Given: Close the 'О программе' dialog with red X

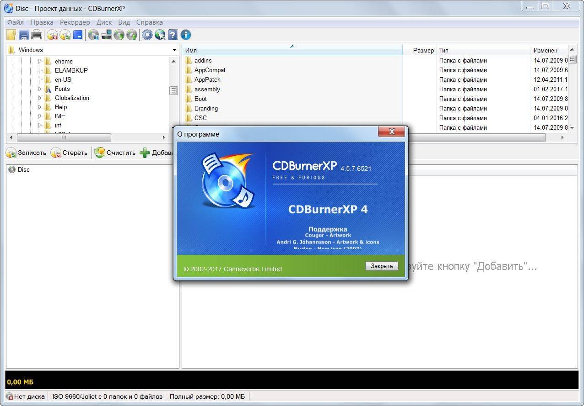Looking at the screenshot, I should pos(391,132).
